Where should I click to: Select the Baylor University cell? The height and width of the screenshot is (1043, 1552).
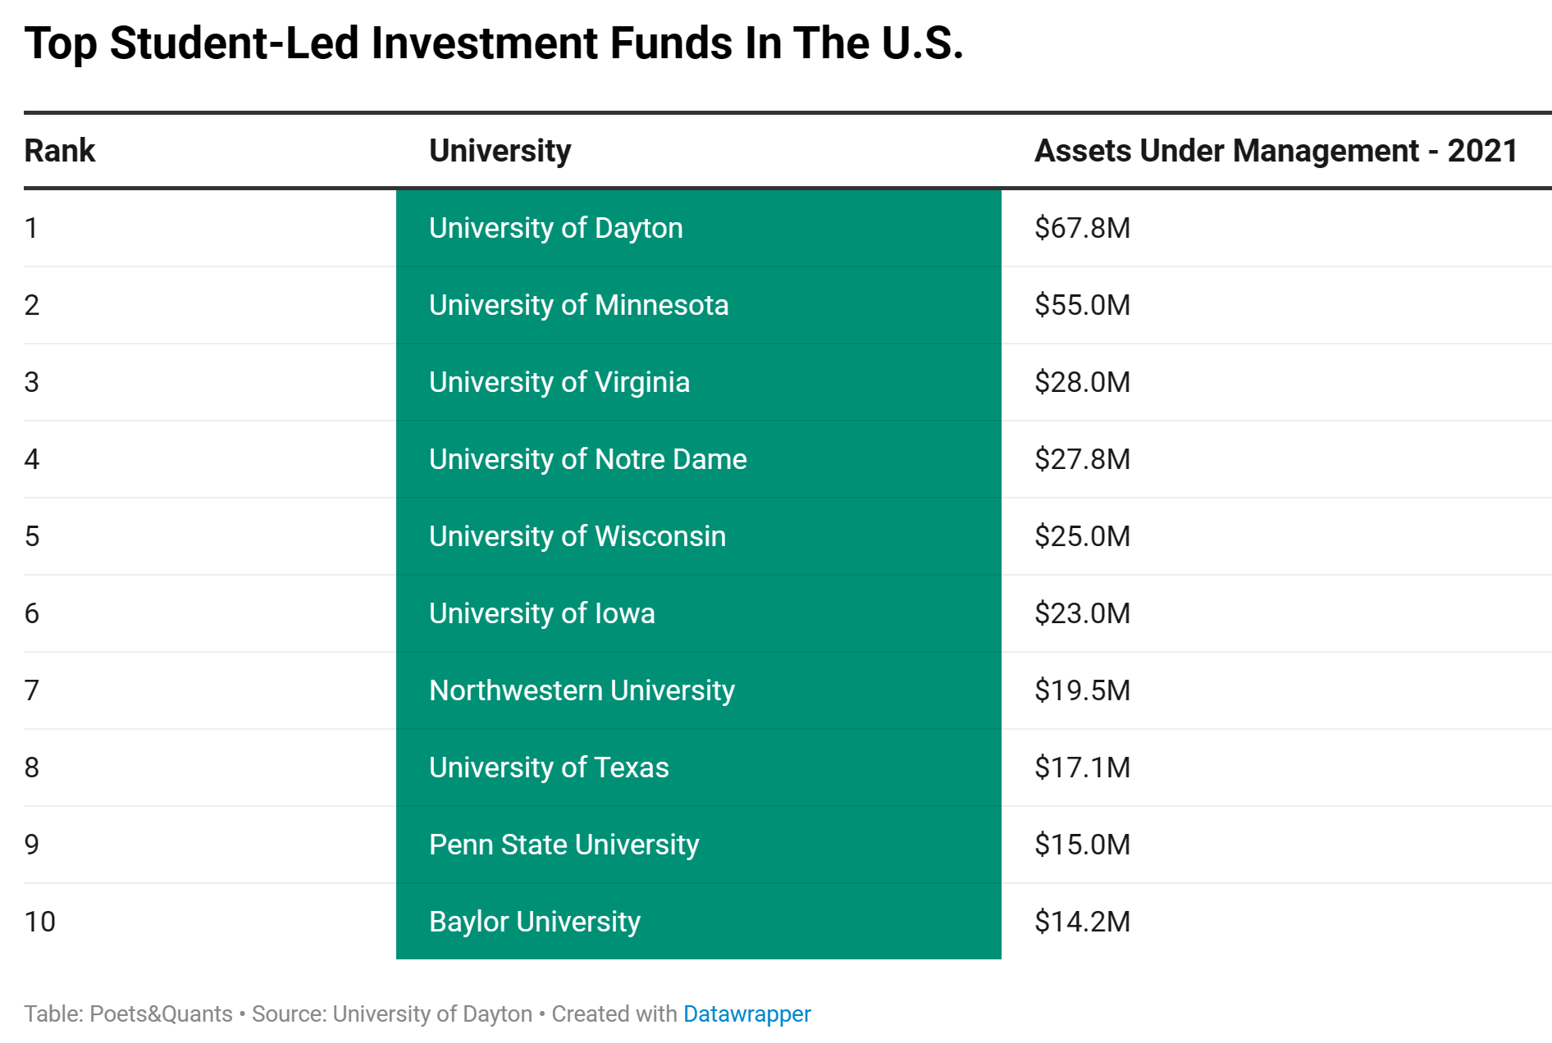[x=534, y=922]
